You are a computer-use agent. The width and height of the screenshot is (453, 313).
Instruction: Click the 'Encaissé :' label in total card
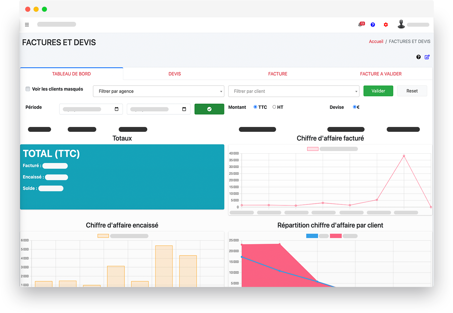[x=33, y=177]
